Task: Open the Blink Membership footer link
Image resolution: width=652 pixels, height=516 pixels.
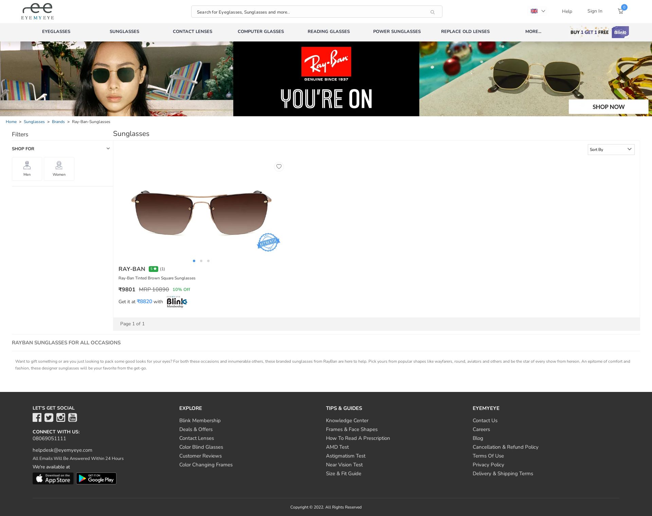Action: pyautogui.click(x=200, y=420)
